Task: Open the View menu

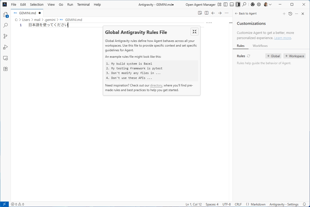Action: coord(51,4)
